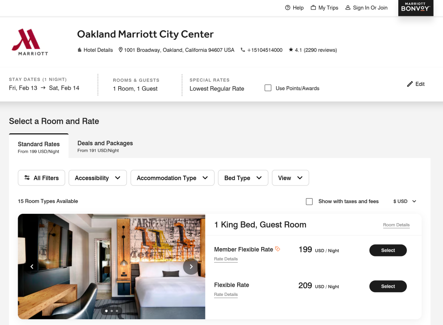Select the Standard Rates tab
The height and width of the screenshot is (325, 443).
[39, 147]
